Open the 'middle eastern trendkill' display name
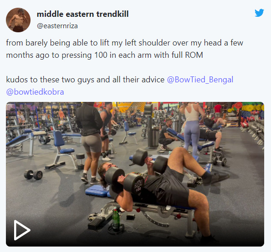The width and height of the screenshot is (271, 252). (82, 14)
